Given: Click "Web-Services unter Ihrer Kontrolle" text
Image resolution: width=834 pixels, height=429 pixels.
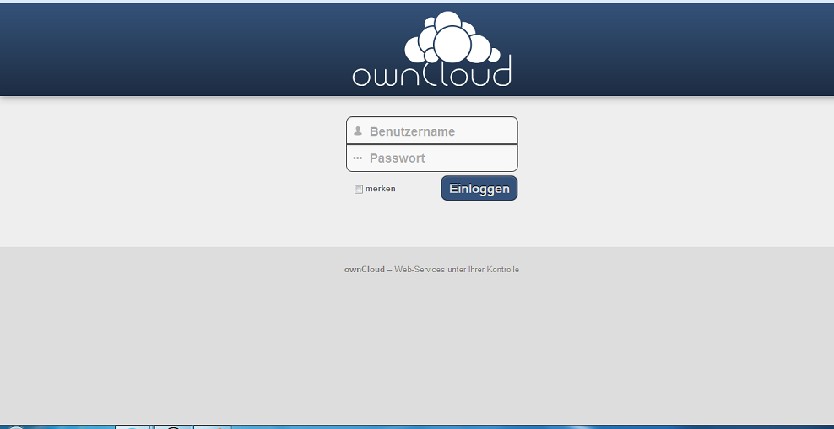Looking at the screenshot, I should pos(457,269).
